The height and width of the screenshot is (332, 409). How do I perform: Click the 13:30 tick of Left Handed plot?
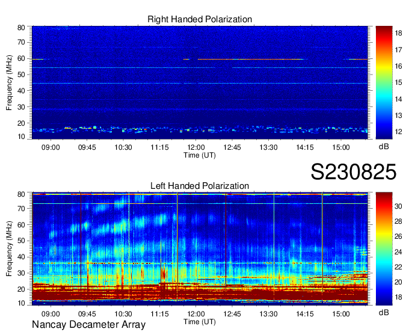(x=268, y=314)
